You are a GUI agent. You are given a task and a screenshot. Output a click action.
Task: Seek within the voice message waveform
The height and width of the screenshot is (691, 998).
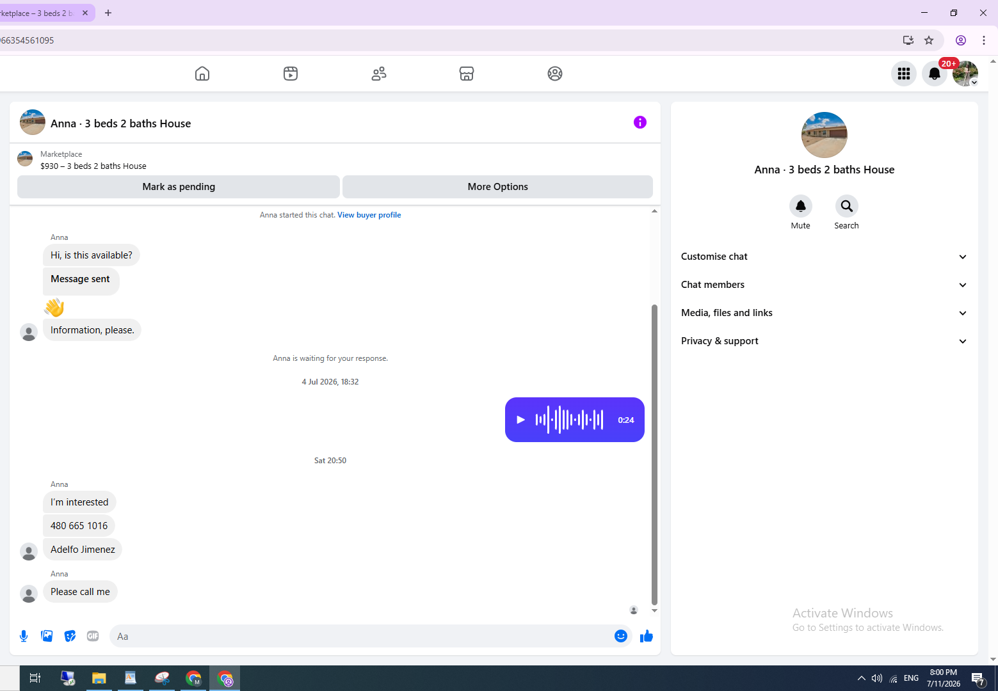point(570,420)
